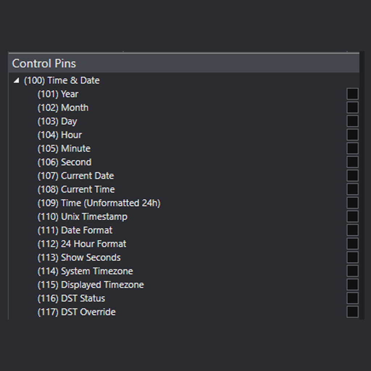Select the (116) DST Status pin
The width and height of the screenshot is (371, 371).
click(71, 298)
